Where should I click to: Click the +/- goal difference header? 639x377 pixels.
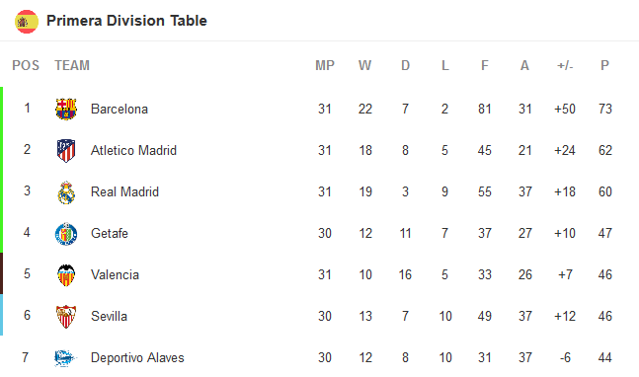click(x=565, y=65)
